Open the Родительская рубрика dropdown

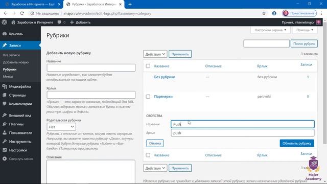pos(61,127)
